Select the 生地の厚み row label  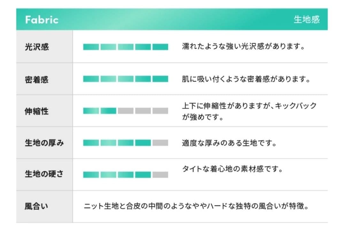[44, 143]
